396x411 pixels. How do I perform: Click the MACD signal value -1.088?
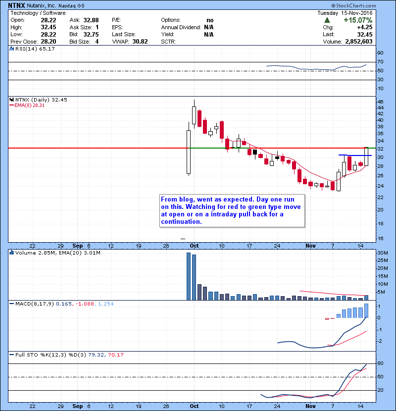pos(85,304)
